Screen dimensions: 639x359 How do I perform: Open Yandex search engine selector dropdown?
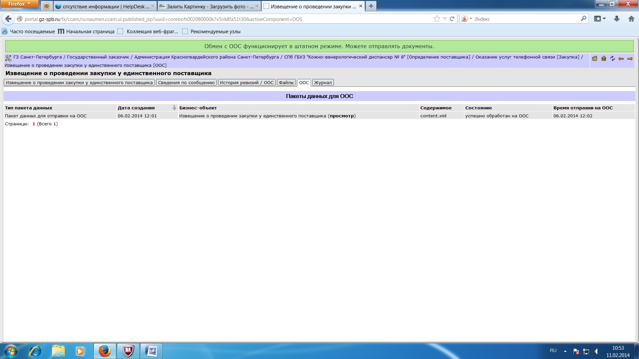coord(467,19)
